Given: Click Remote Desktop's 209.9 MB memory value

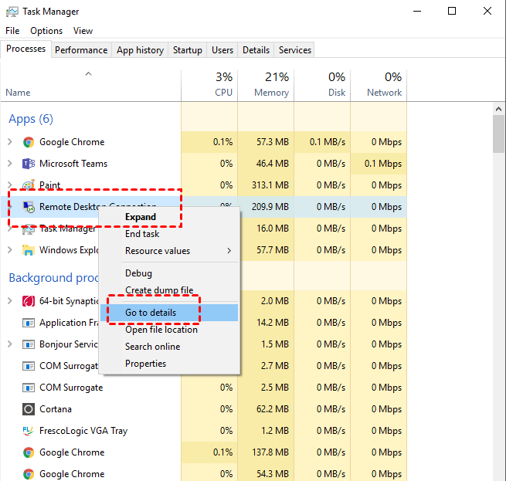Looking at the screenshot, I should click(x=270, y=207).
